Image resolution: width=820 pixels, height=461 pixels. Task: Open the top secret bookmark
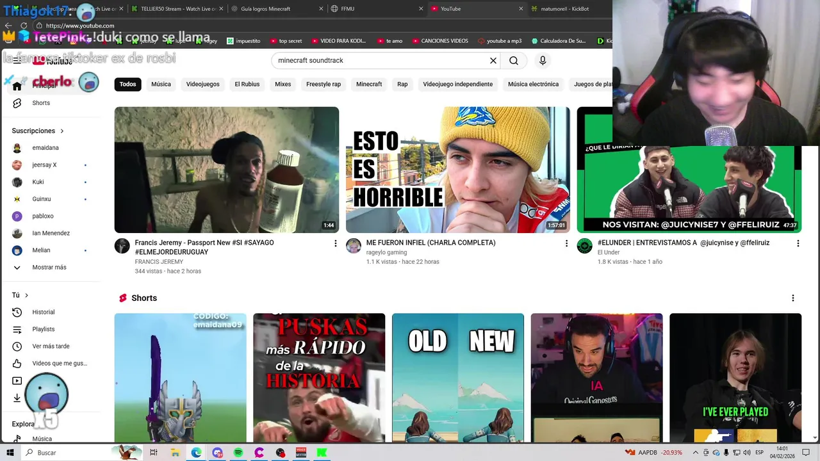[x=286, y=41]
